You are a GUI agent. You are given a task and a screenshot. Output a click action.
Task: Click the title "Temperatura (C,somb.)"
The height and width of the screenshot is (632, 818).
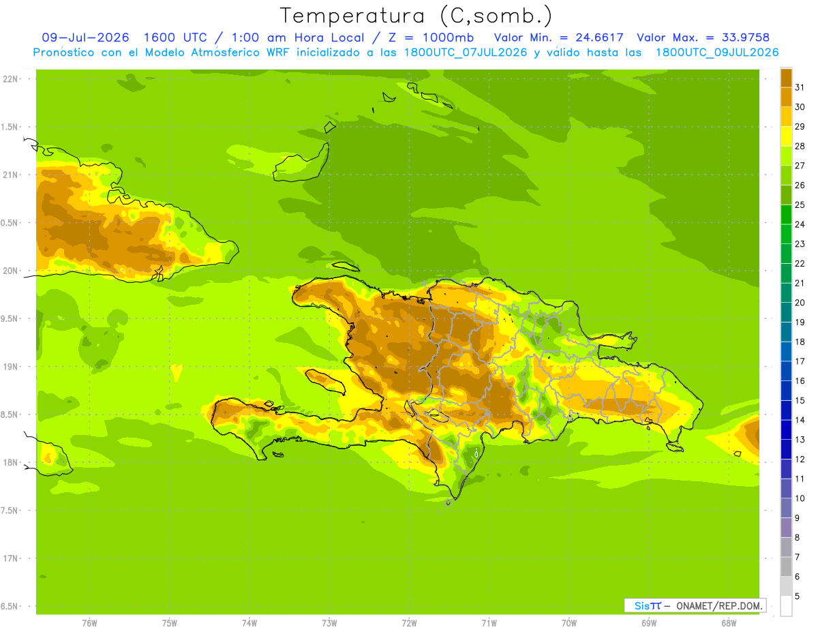pyautogui.click(x=416, y=16)
